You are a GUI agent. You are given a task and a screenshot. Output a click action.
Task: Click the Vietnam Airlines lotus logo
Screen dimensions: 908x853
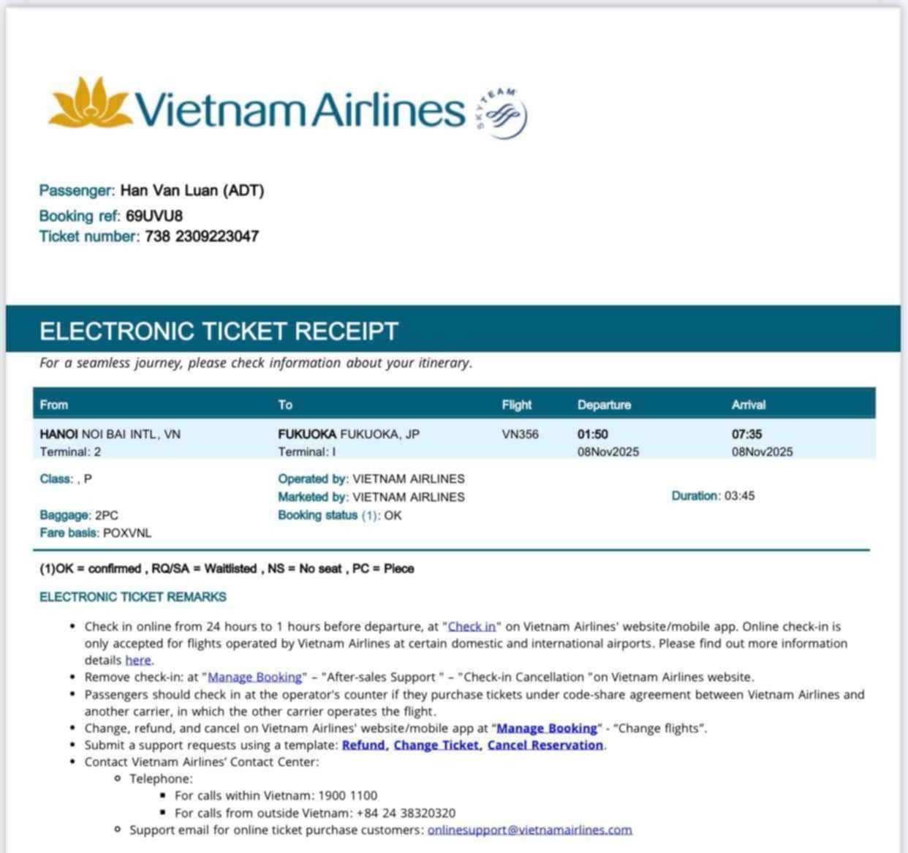tap(89, 102)
